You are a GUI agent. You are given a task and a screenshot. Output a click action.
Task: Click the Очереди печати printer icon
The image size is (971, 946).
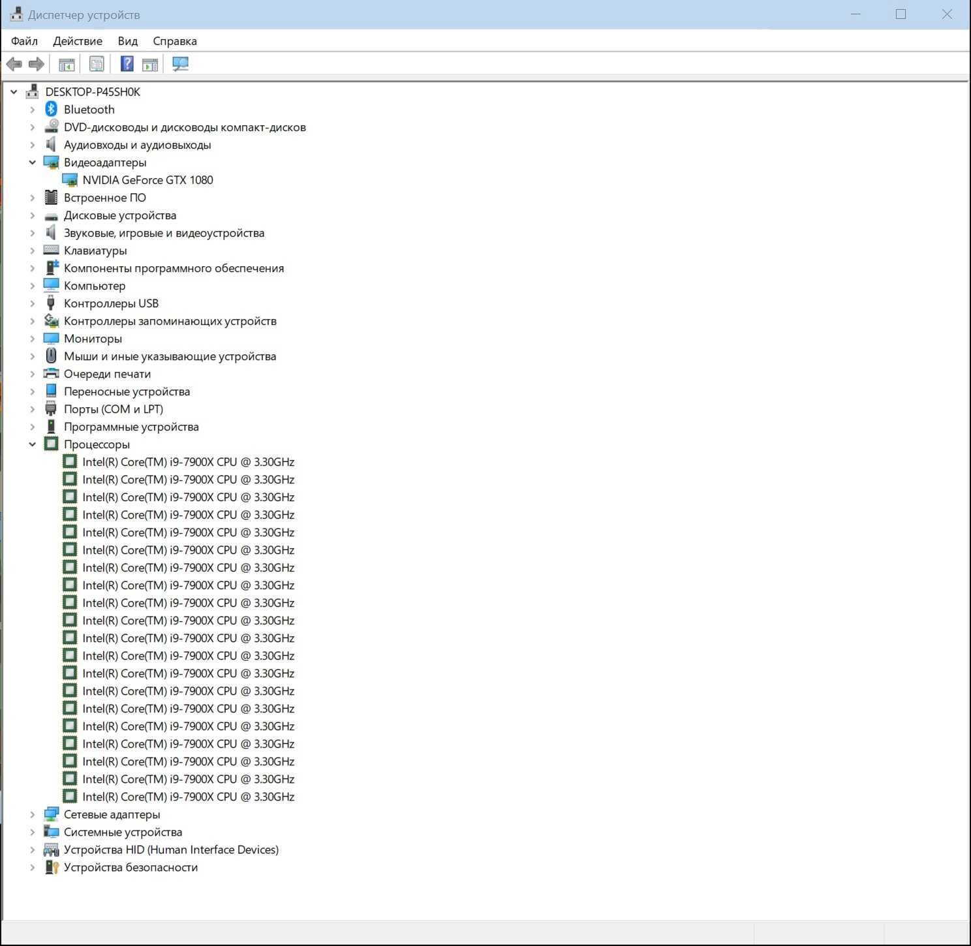pos(51,373)
